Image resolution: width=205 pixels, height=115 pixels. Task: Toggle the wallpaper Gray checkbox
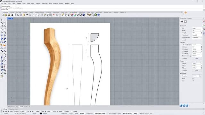point(193,81)
